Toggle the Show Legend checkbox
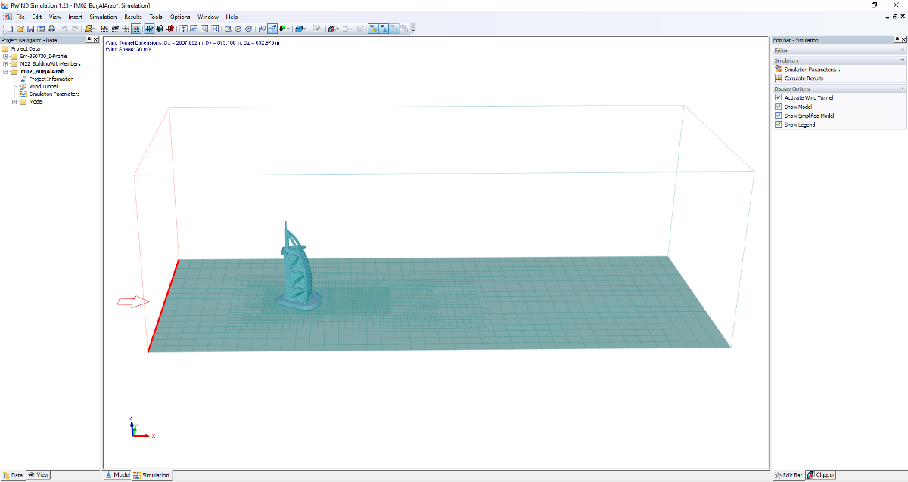Screen dimensions: 908x482 point(779,125)
